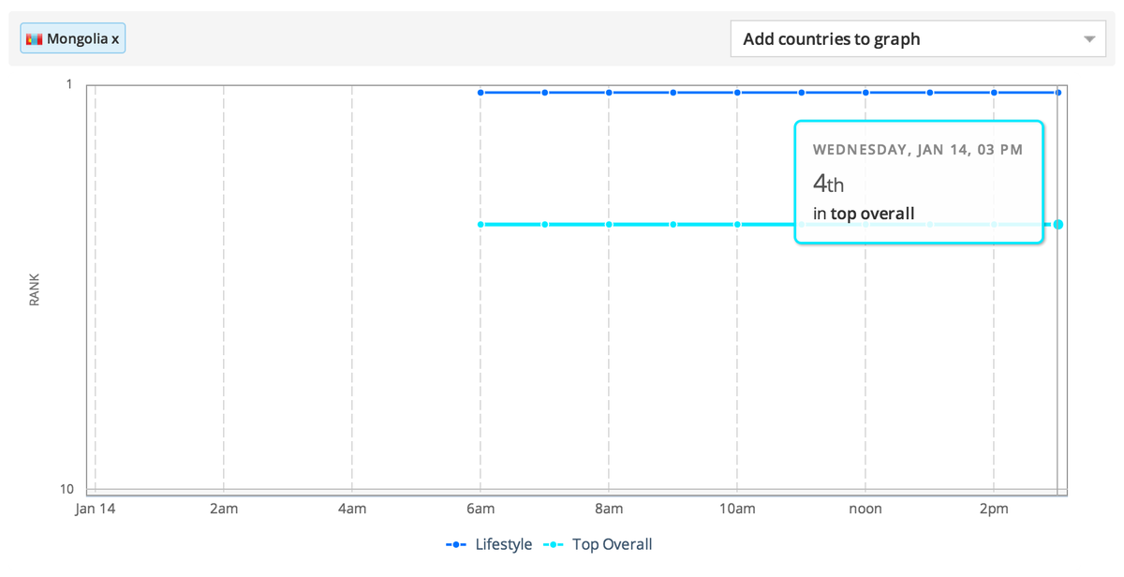Click the Mongolia flag icon
The image size is (1124, 577).
[35, 39]
